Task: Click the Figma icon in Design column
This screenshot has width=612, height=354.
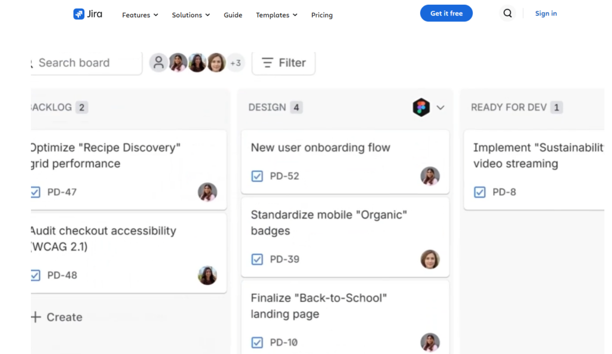Action: point(421,107)
